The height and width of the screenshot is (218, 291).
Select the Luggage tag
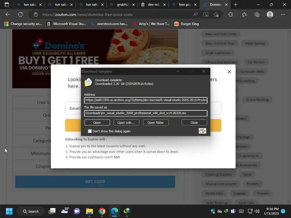pos(240,193)
